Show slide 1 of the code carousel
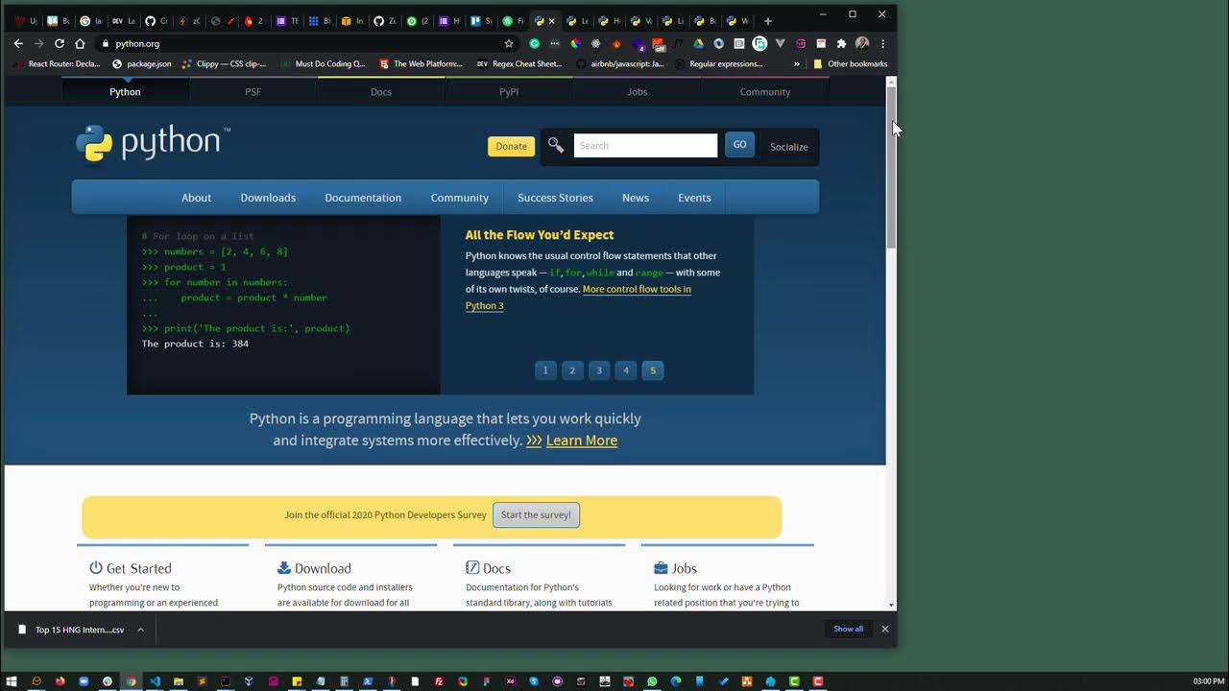Screen dimensions: 1229x691 545,370
